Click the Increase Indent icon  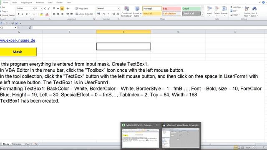point(71,14)
